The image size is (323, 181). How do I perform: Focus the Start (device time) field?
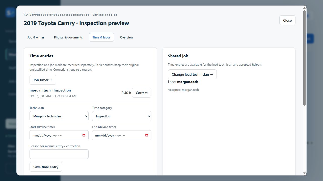(x=59, y=135)
